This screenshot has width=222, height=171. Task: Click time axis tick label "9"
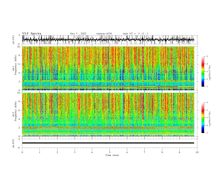179,152
